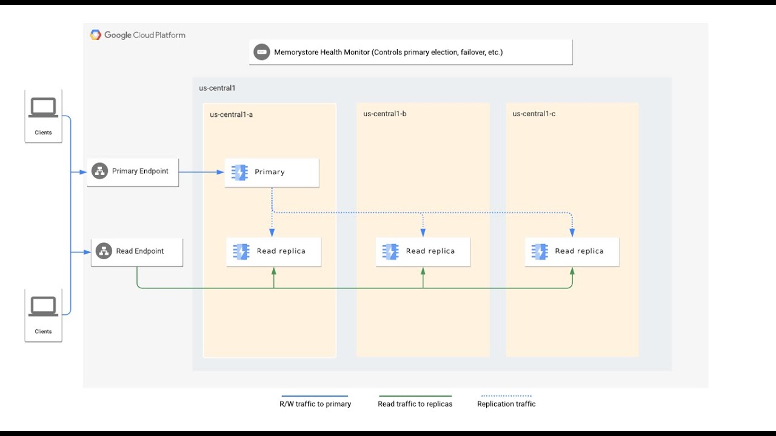The height and width of the screenshot is (436, 776).
Task: Select the Read Endpoint box
Action: click(137, 252)
